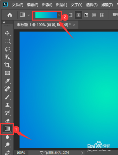Select the Eraser tool
This screenshot has width=118, height=155.
pos(7,121)
